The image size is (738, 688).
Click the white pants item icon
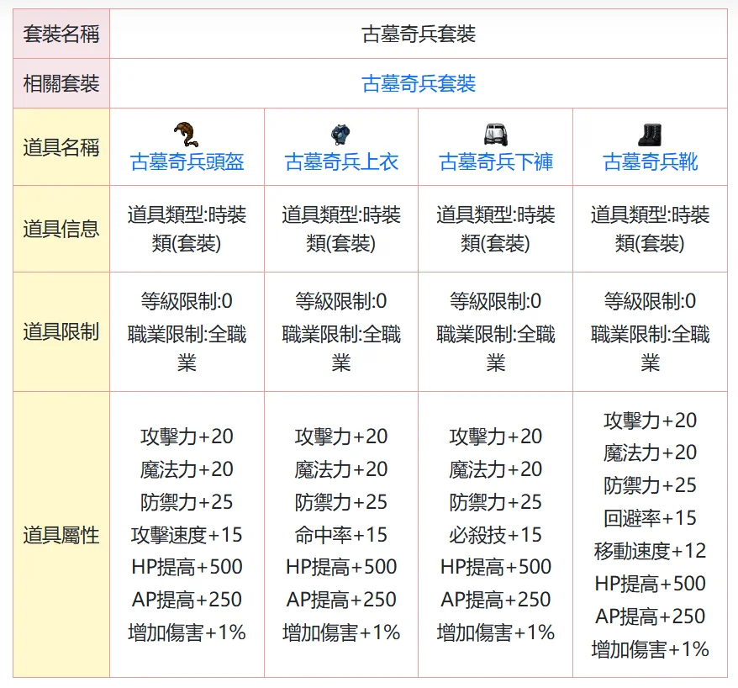[496, 134]
